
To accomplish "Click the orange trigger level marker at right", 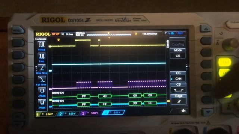I will (x=168, y=101).
